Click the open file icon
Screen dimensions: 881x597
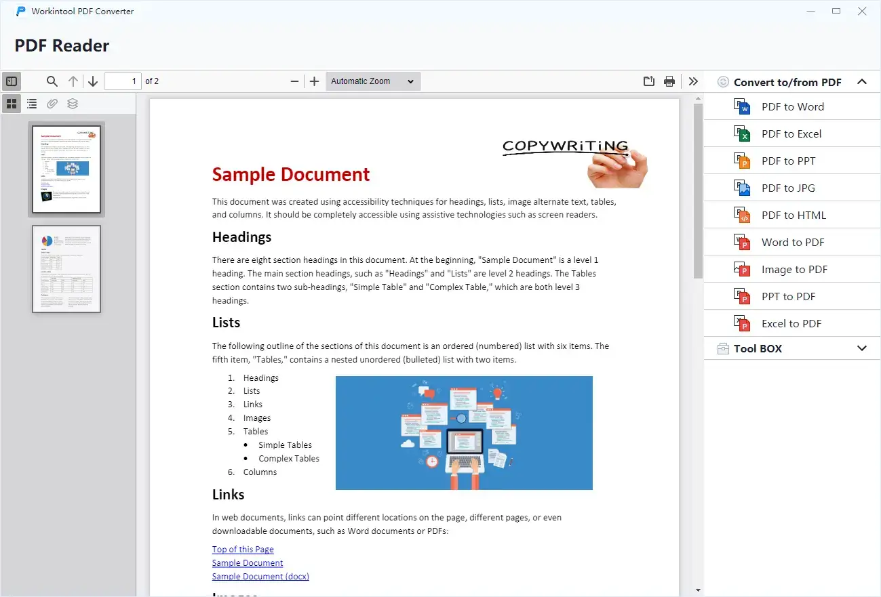pos(649,81)
